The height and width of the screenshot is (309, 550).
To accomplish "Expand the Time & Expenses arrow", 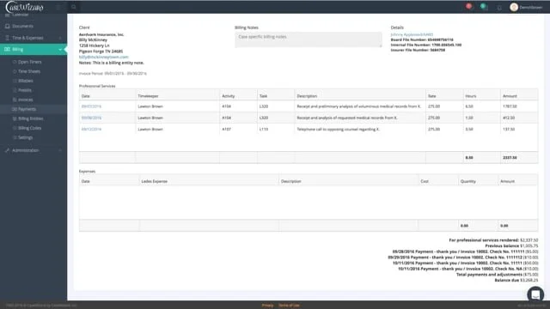I will click(60, 38).
